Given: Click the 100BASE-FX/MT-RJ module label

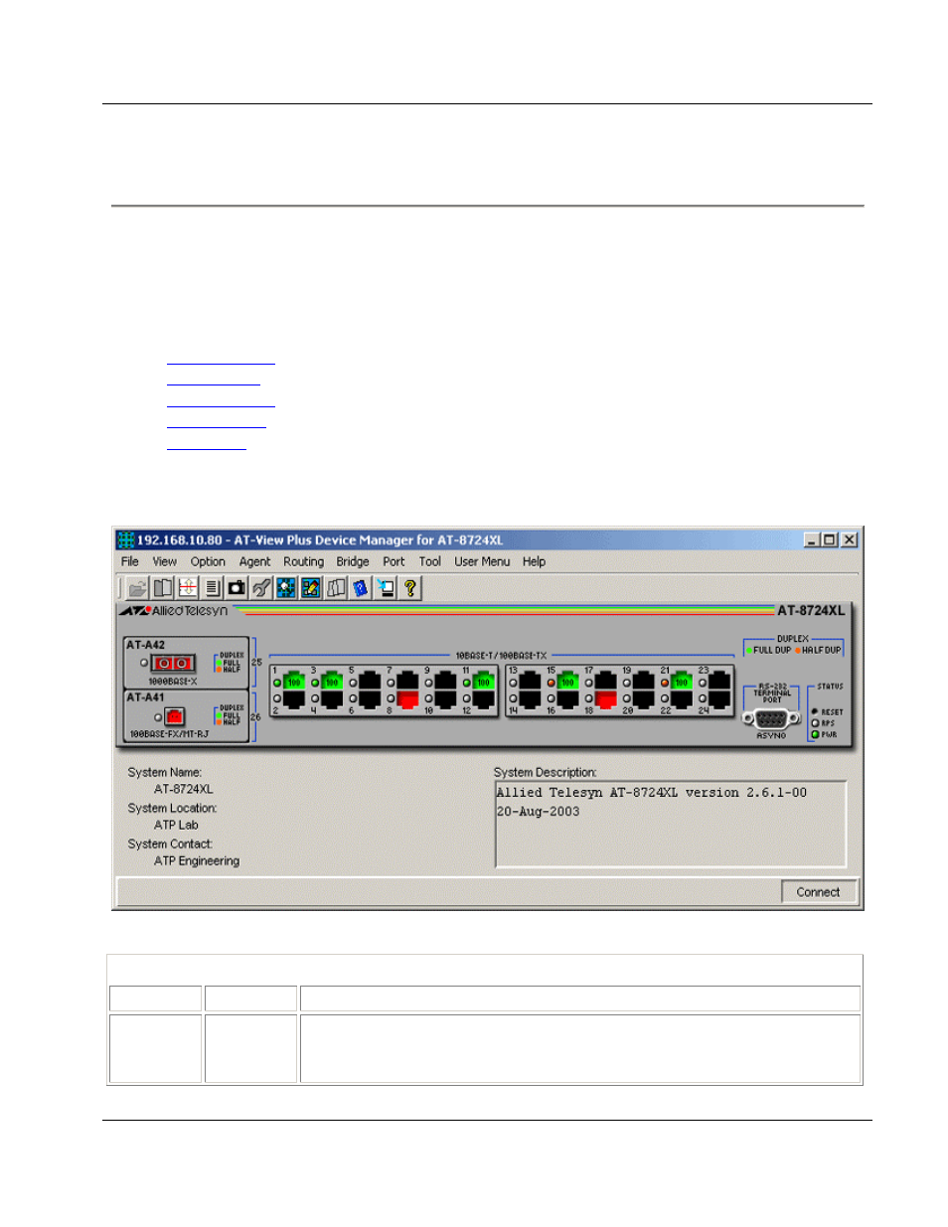Looking at the screenshot, I should 169,734.
